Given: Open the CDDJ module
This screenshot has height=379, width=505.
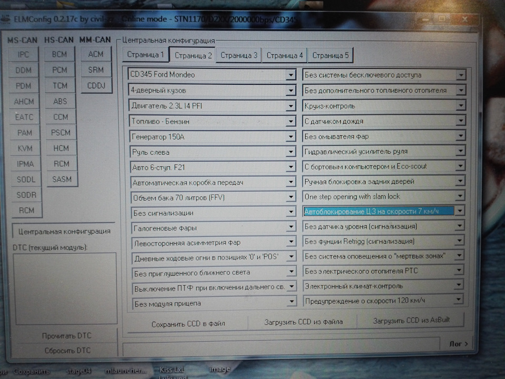Looking at the screenshot, I should pyautogui.click(x=96, y=85).
